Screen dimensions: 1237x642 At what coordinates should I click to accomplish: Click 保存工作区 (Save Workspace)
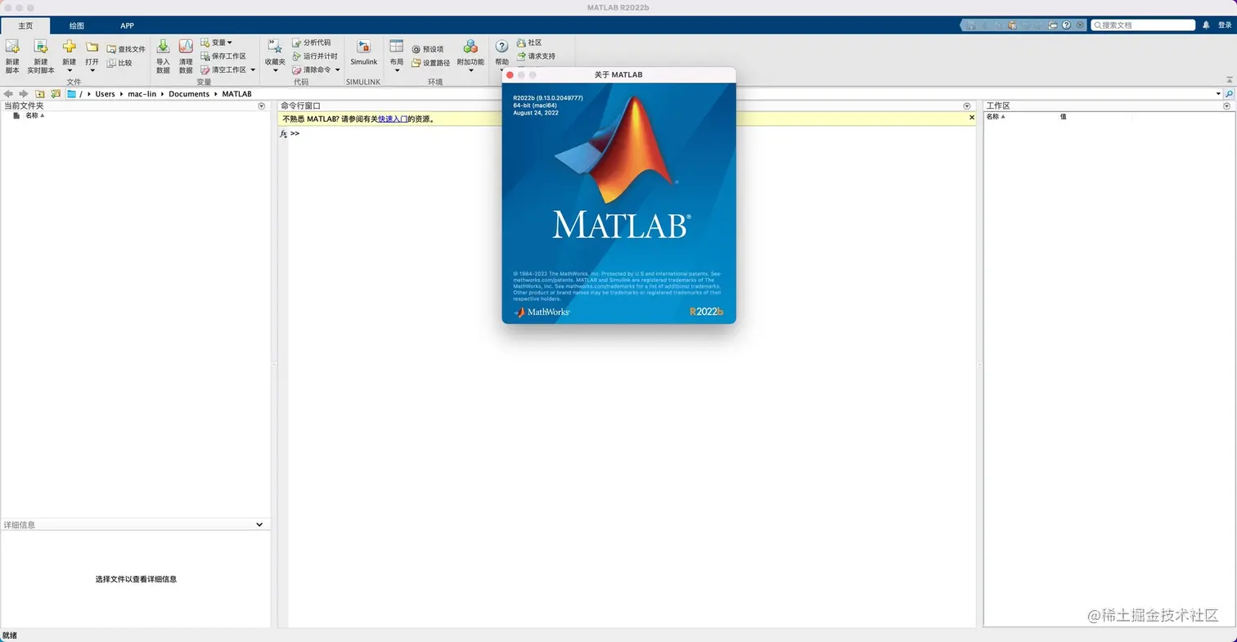click(223, 56)
